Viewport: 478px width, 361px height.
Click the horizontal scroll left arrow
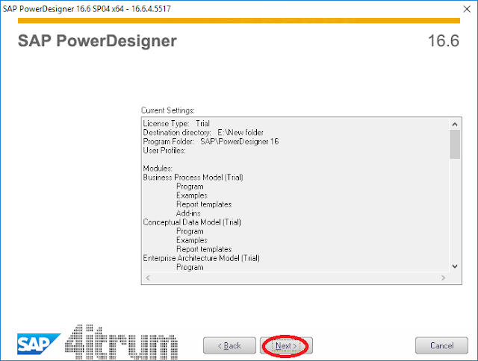pos(148,277)
